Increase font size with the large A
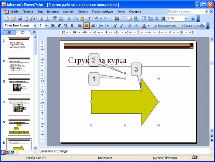This screenshot has width=215, height=162. click(x=115, y=26)
